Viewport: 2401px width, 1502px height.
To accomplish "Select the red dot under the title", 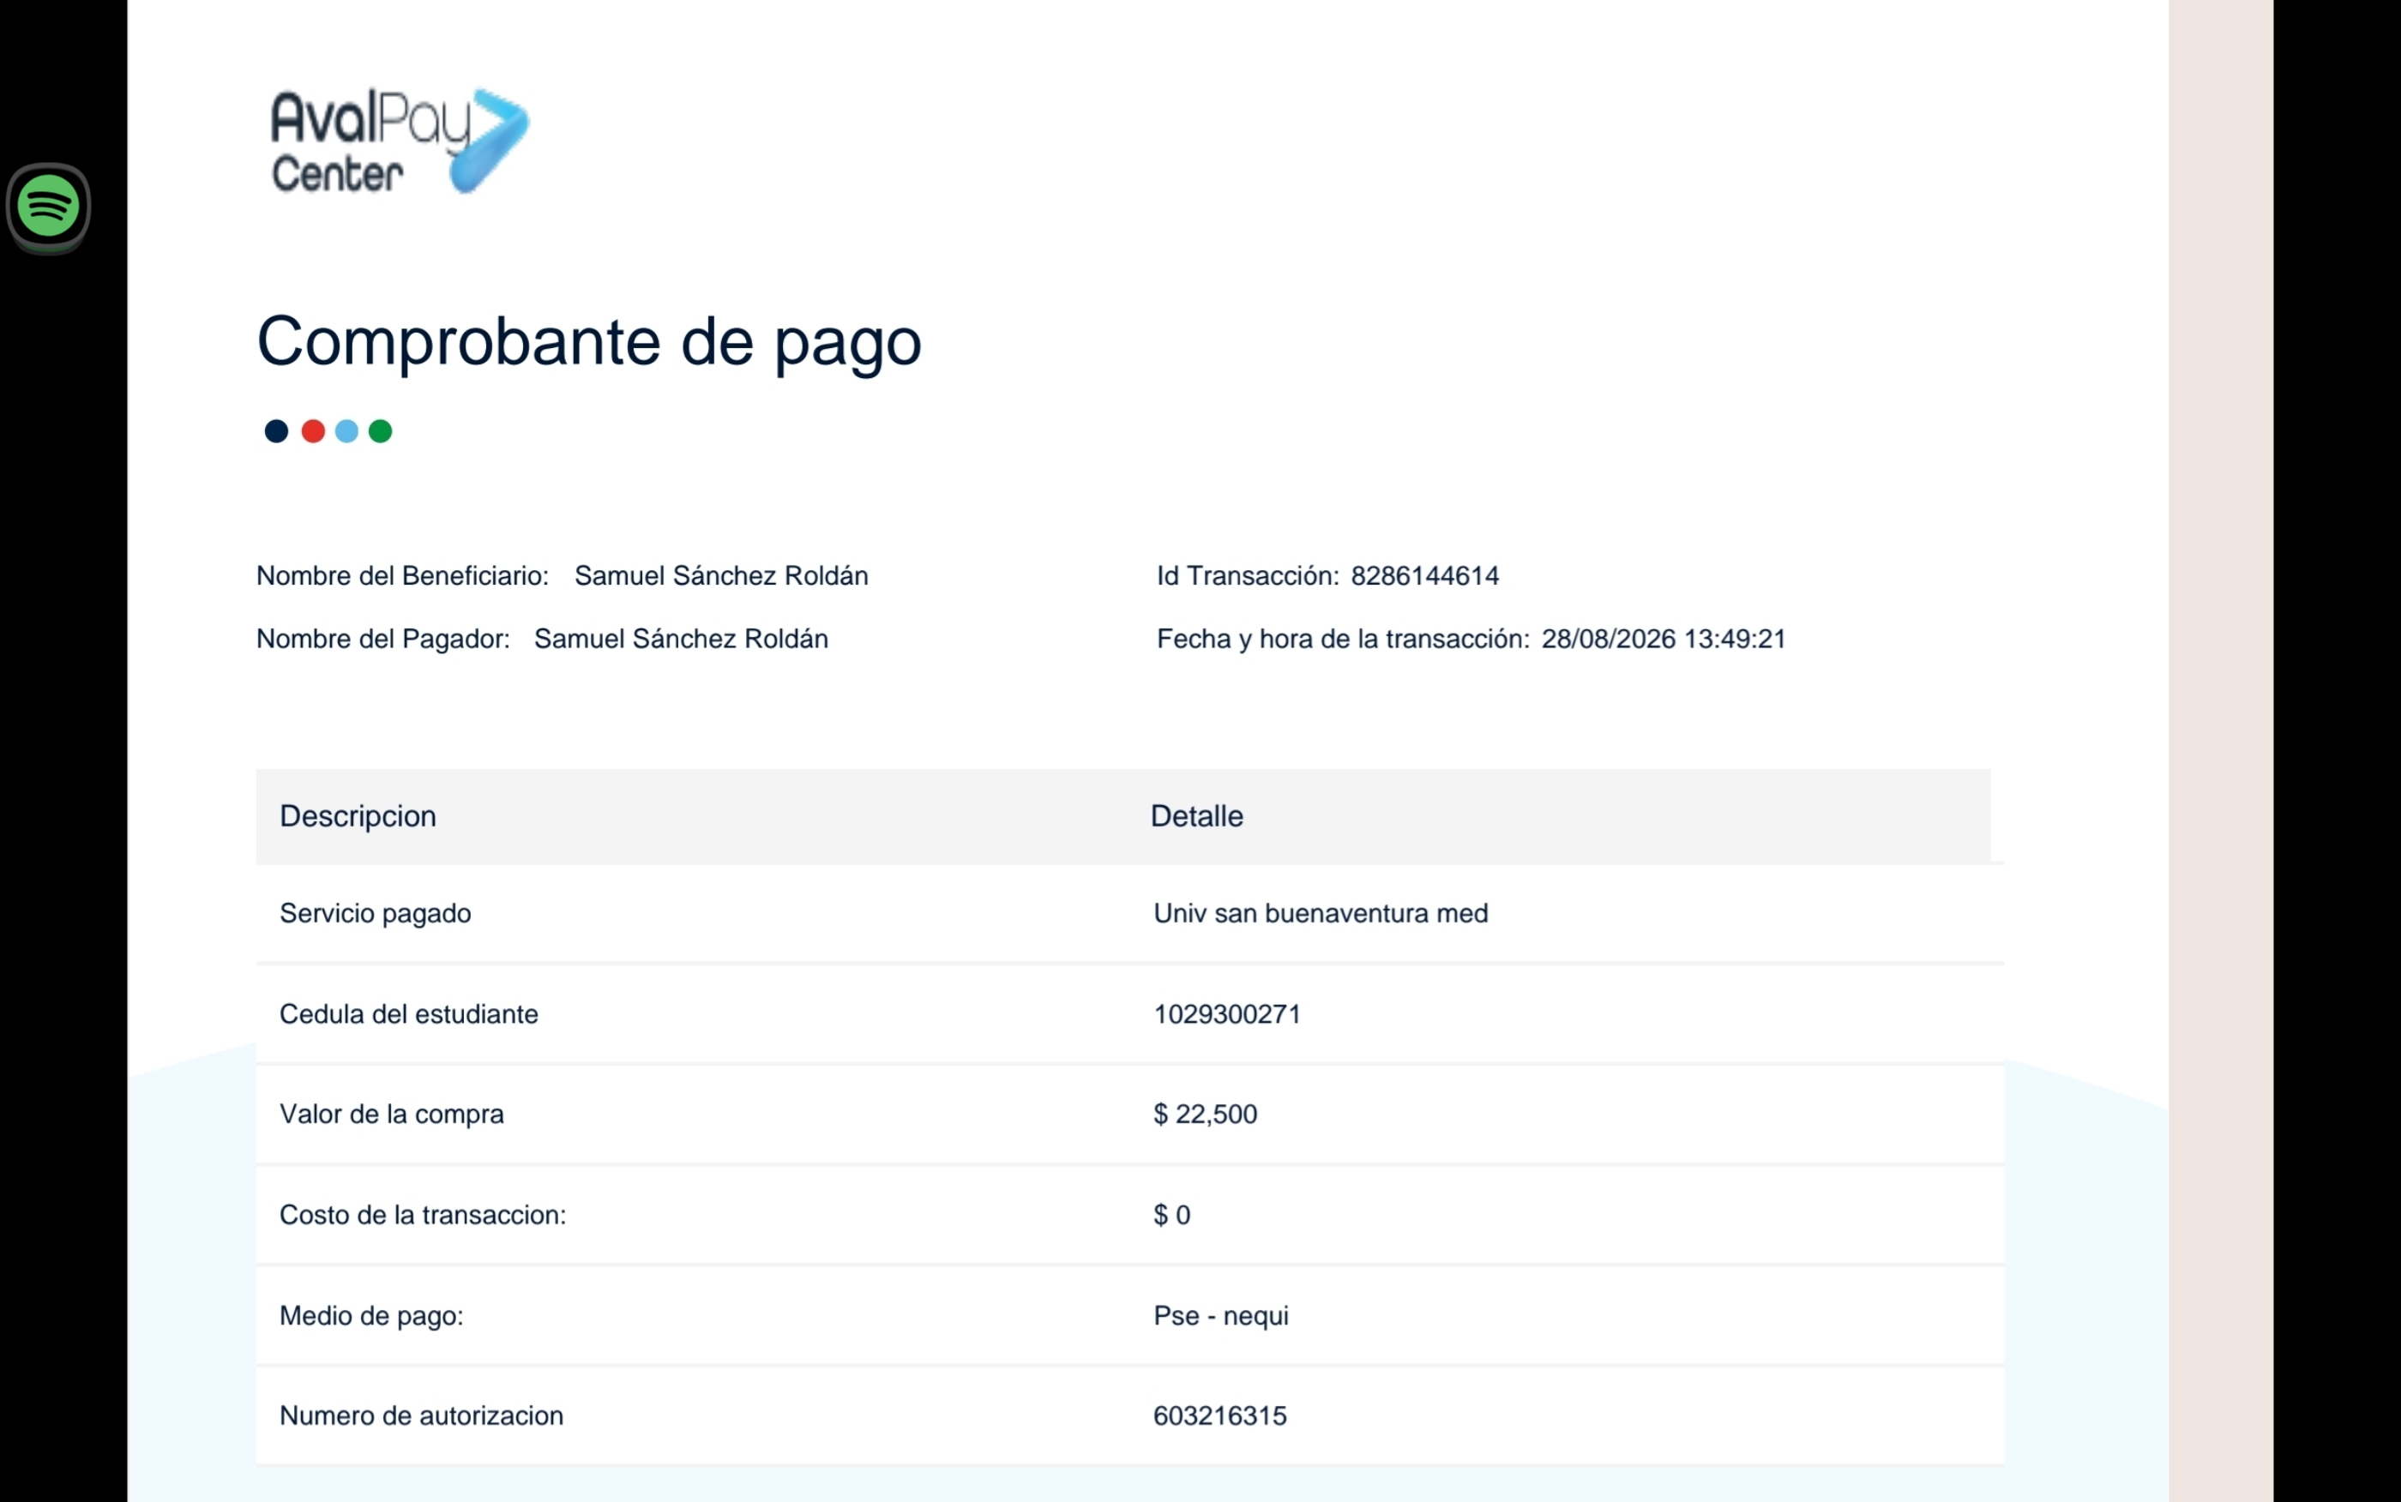I will 313,431.
